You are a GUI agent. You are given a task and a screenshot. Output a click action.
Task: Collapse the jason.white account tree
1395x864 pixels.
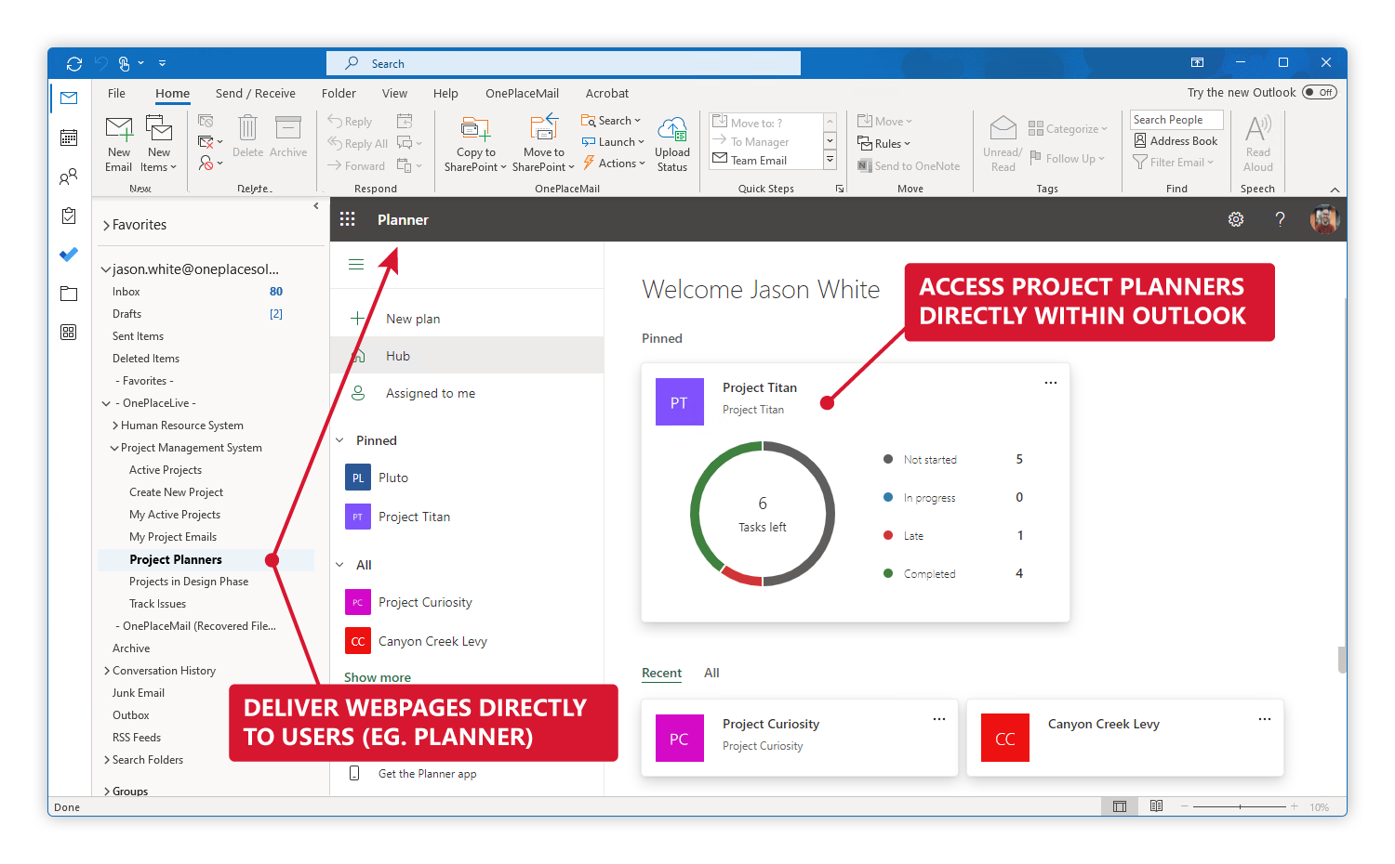point(106,269)
